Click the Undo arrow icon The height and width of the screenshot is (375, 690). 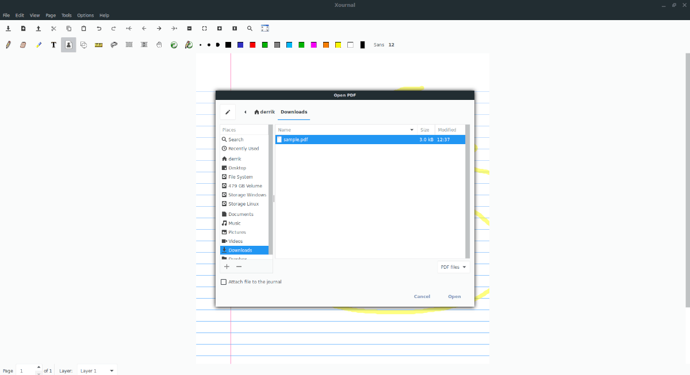[99, 28]
